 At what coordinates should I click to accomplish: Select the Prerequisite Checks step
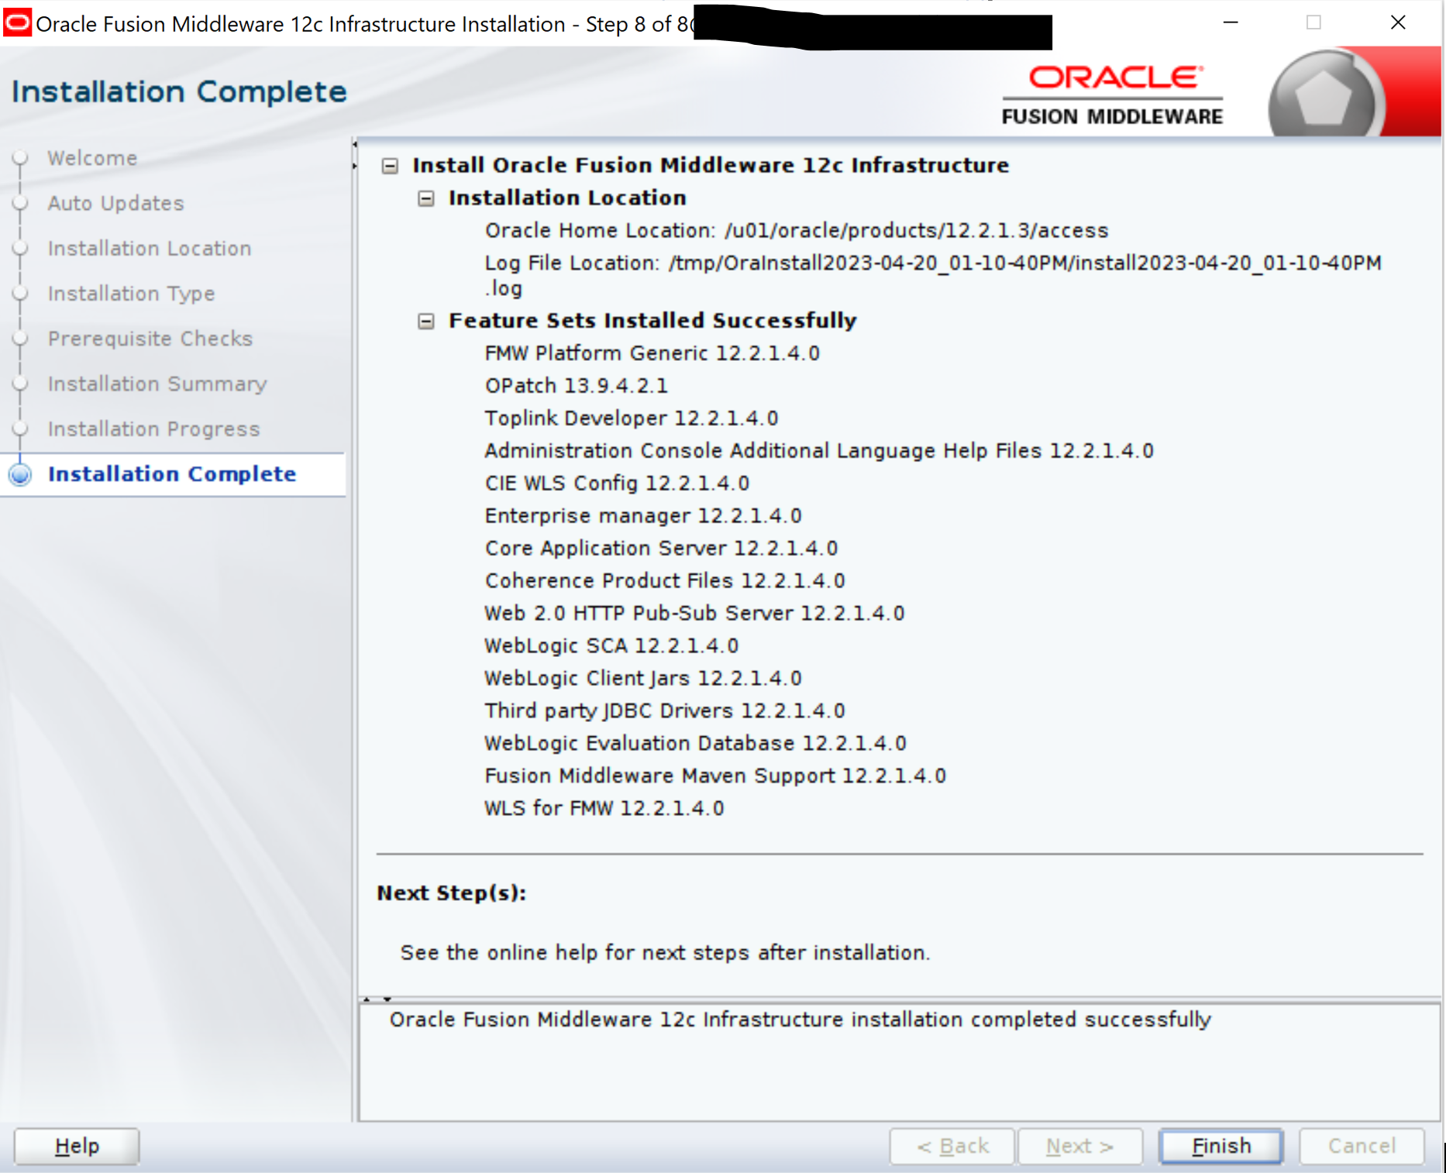tap(150, 339)
